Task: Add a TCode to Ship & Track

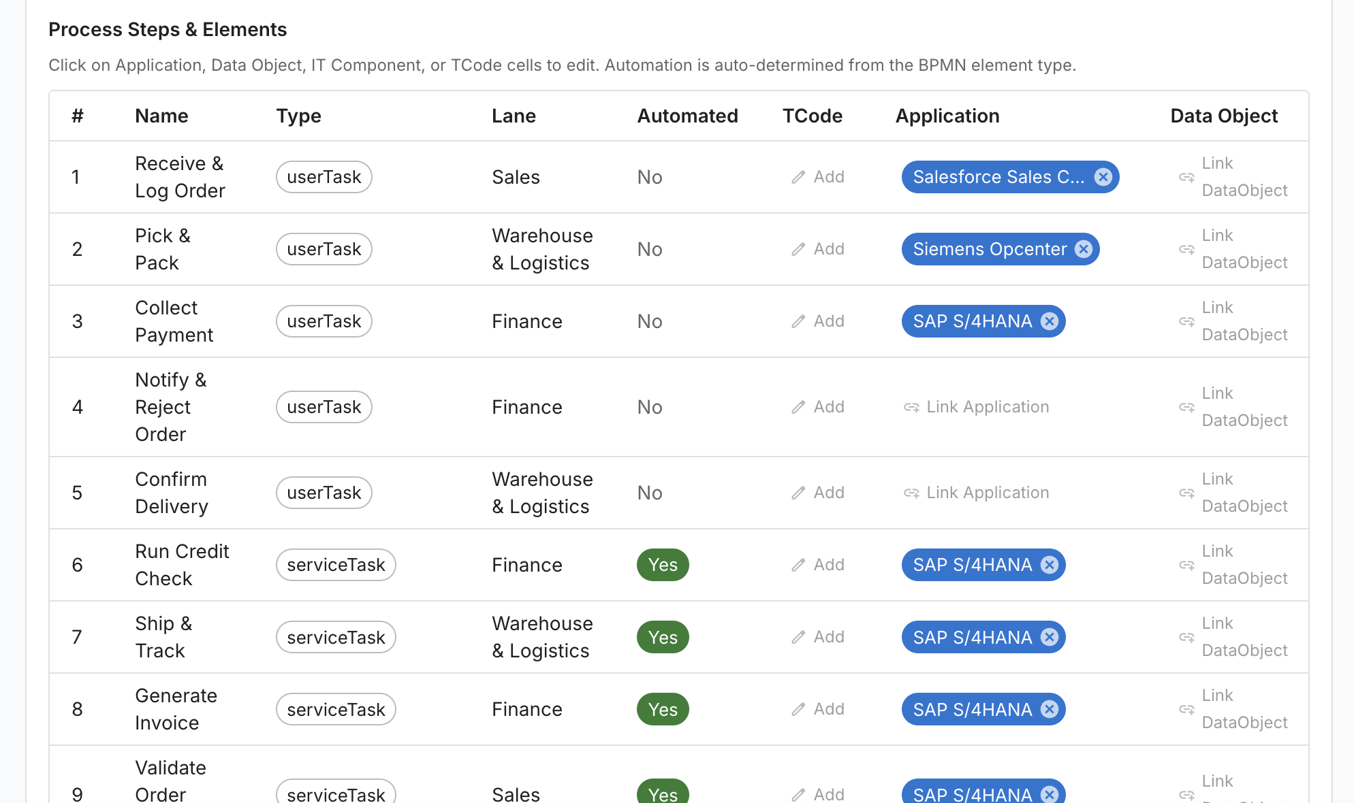Action: click(817, 637)
